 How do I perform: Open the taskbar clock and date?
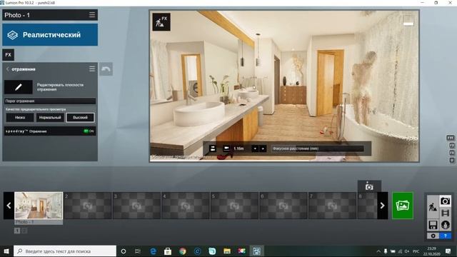click(431, 251)
